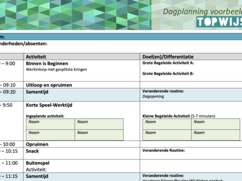Click top-right Naam cell under Ingeplande activiteit
This screenshot has width=242, height=181.
(99, 124)
